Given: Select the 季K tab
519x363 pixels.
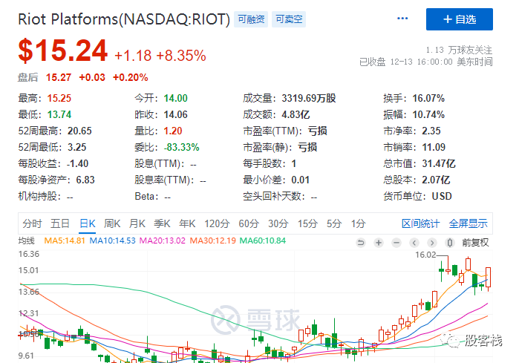Looking at the screenshot, I should [x=162, y=223].
